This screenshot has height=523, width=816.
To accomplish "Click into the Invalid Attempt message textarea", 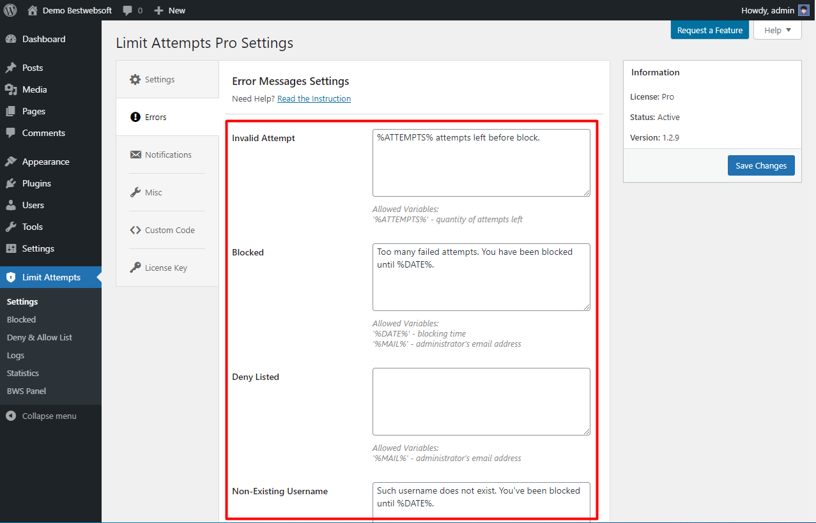I will pos(481,163).
